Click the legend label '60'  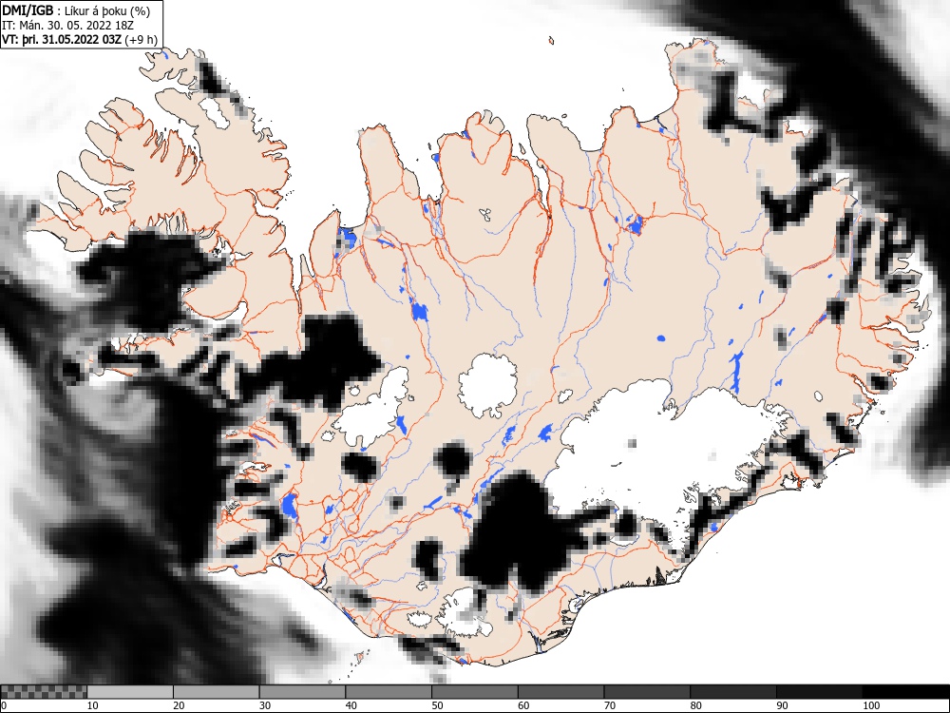point(523,705)
